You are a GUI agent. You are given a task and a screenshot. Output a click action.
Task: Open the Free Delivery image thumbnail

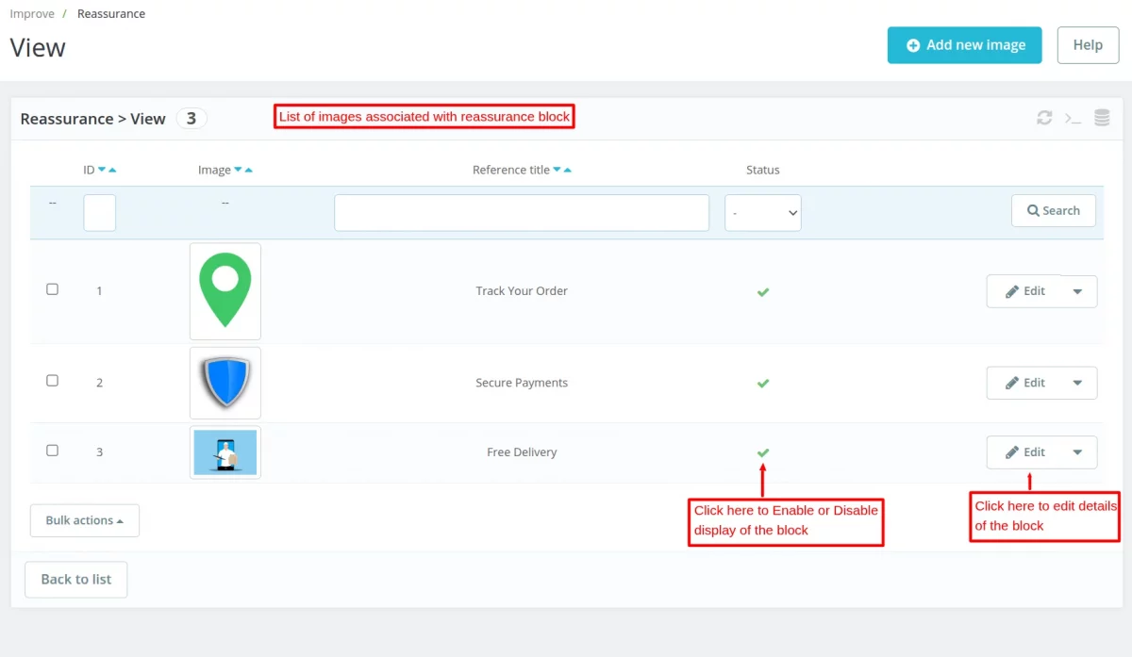[x=225, y=452]
